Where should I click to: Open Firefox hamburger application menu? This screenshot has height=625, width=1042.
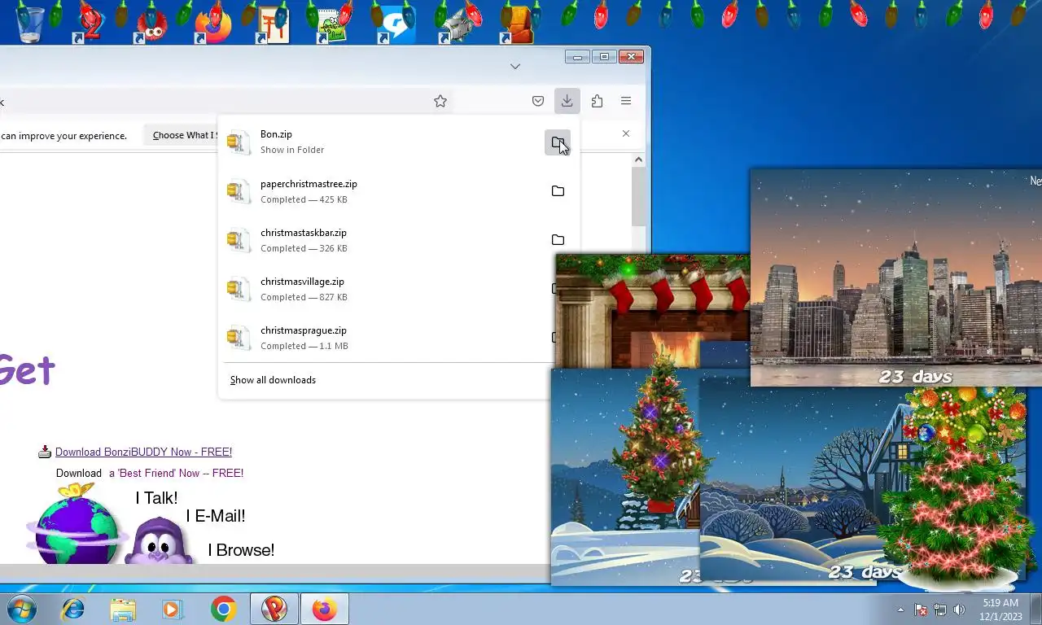coord(626,101)
